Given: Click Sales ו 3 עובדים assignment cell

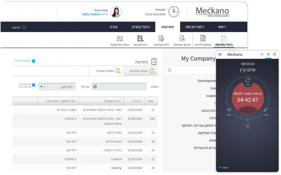Looking at the screenshot, I should click(67, 110).
